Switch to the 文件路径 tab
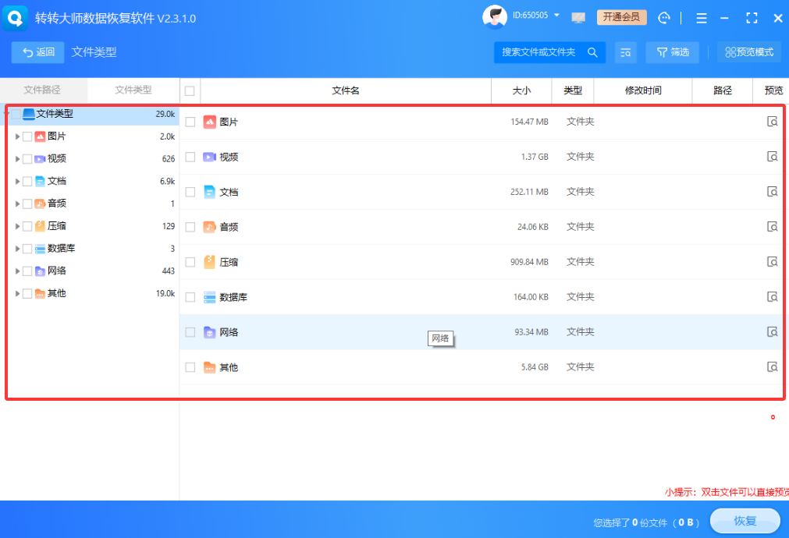 pos(42,90)
